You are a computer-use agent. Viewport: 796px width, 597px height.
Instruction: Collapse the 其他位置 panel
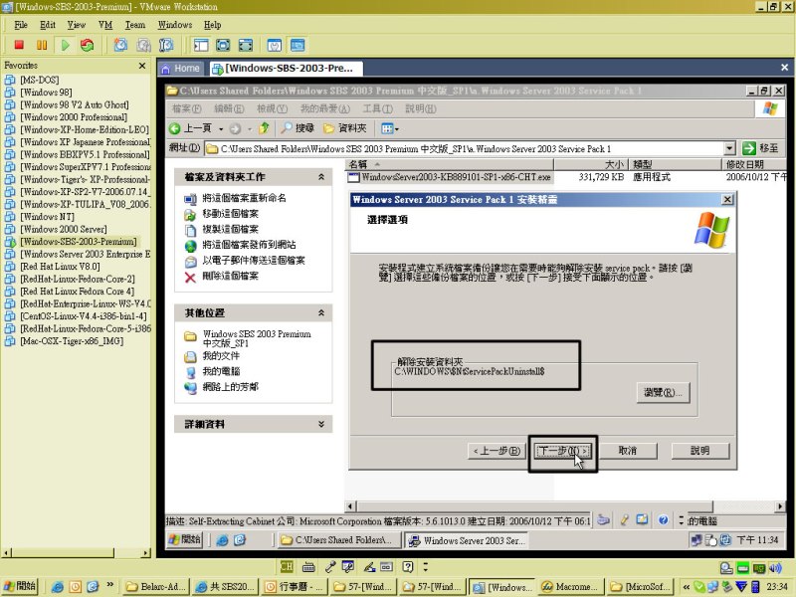tap(320, 313)
